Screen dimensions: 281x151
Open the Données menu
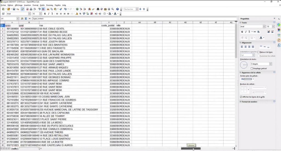(50, 5)
